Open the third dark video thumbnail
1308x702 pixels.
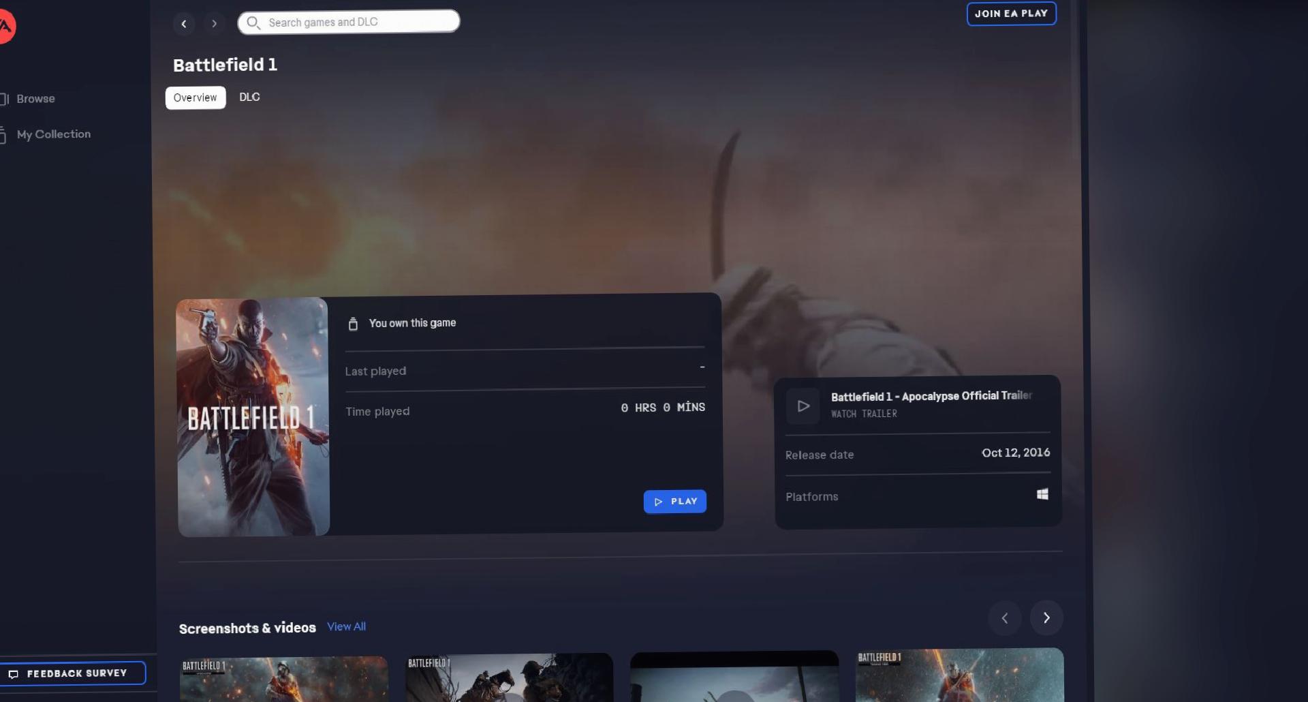pyautogui.click(x=734, y=676)
